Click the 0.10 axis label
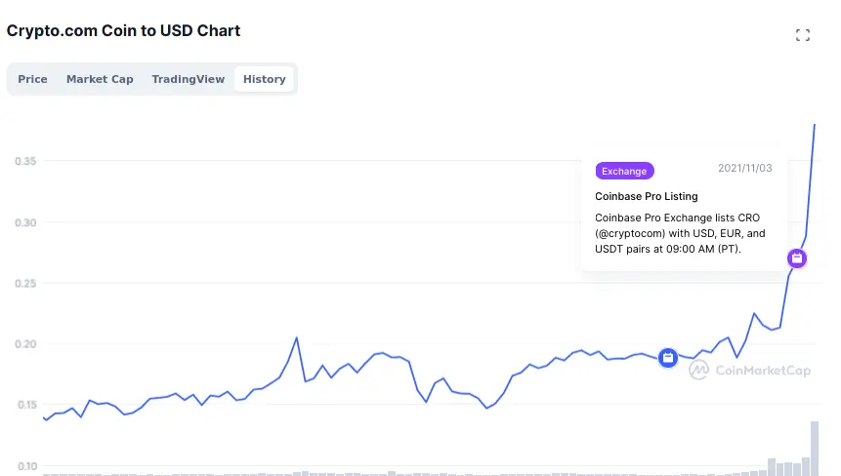Viewport: 841px width, 476px height. click(x=26, y=466)
